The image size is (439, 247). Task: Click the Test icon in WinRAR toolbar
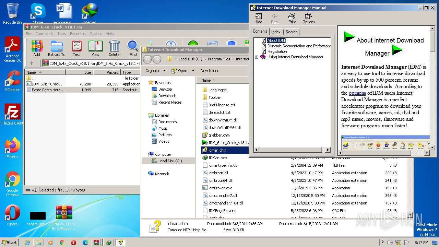(x=76, y=48)
